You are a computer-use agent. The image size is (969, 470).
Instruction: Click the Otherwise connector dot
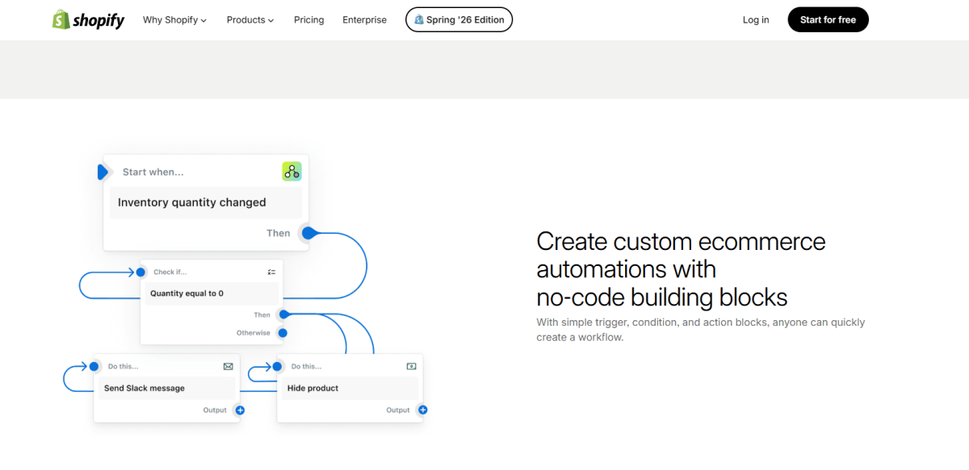283,332
